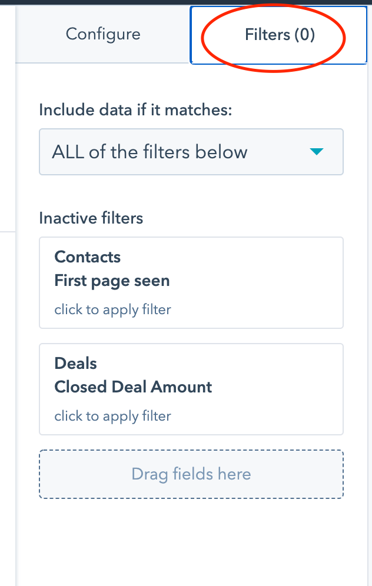
Task: Switch to the Configure tab
Action: [103, 34]
